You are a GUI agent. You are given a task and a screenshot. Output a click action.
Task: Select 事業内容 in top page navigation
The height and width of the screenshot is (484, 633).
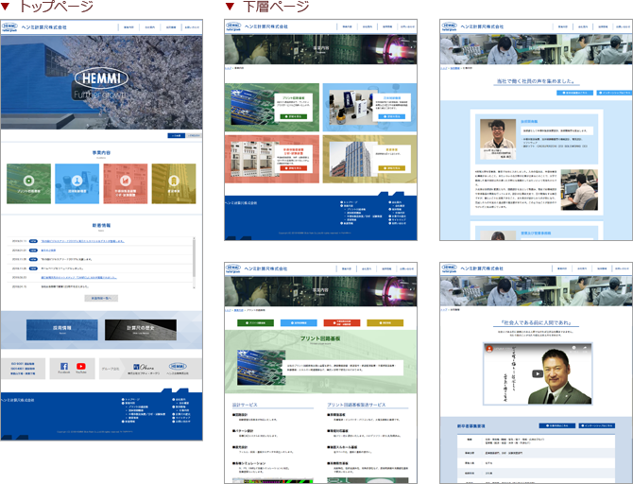tap(128, 27)
